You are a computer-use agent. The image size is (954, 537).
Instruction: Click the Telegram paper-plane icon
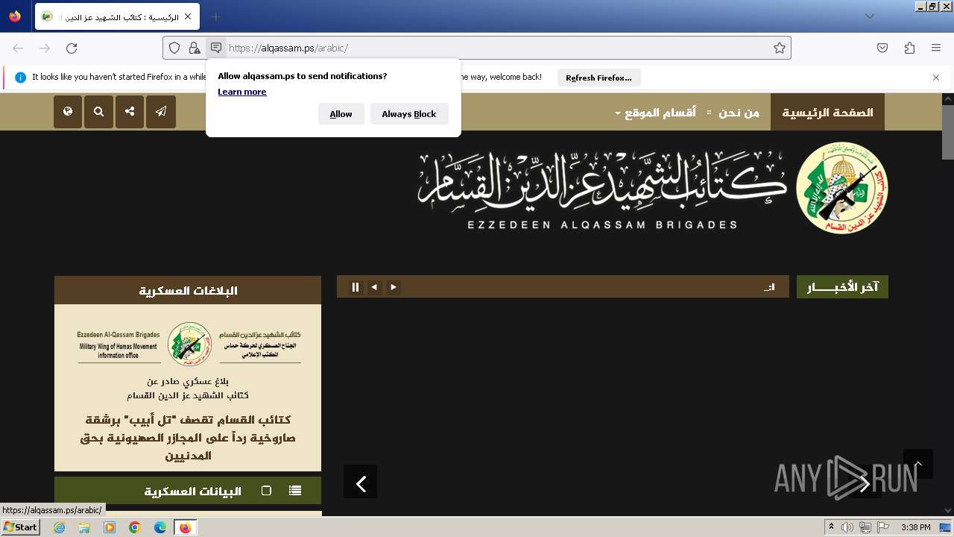(x=161, y=112)
